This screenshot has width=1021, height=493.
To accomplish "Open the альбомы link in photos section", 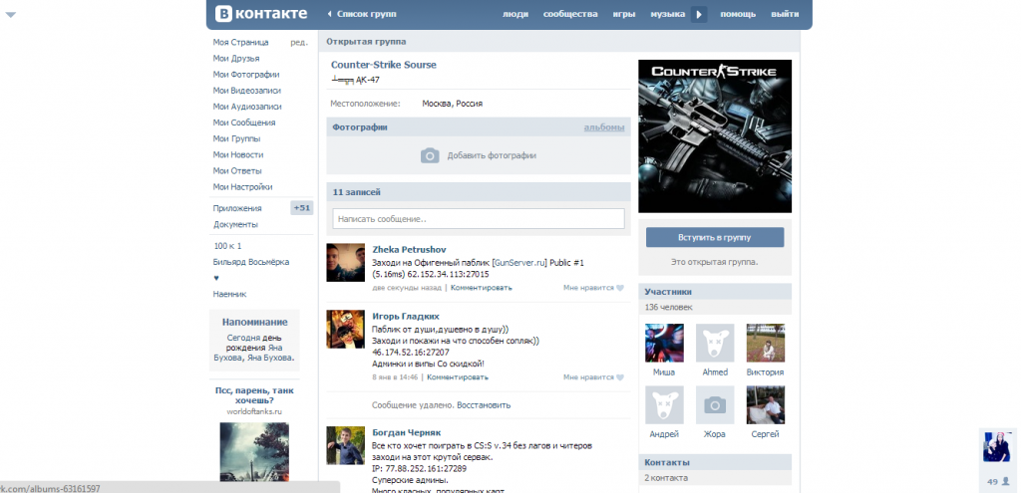I will (x=604, y=127).
